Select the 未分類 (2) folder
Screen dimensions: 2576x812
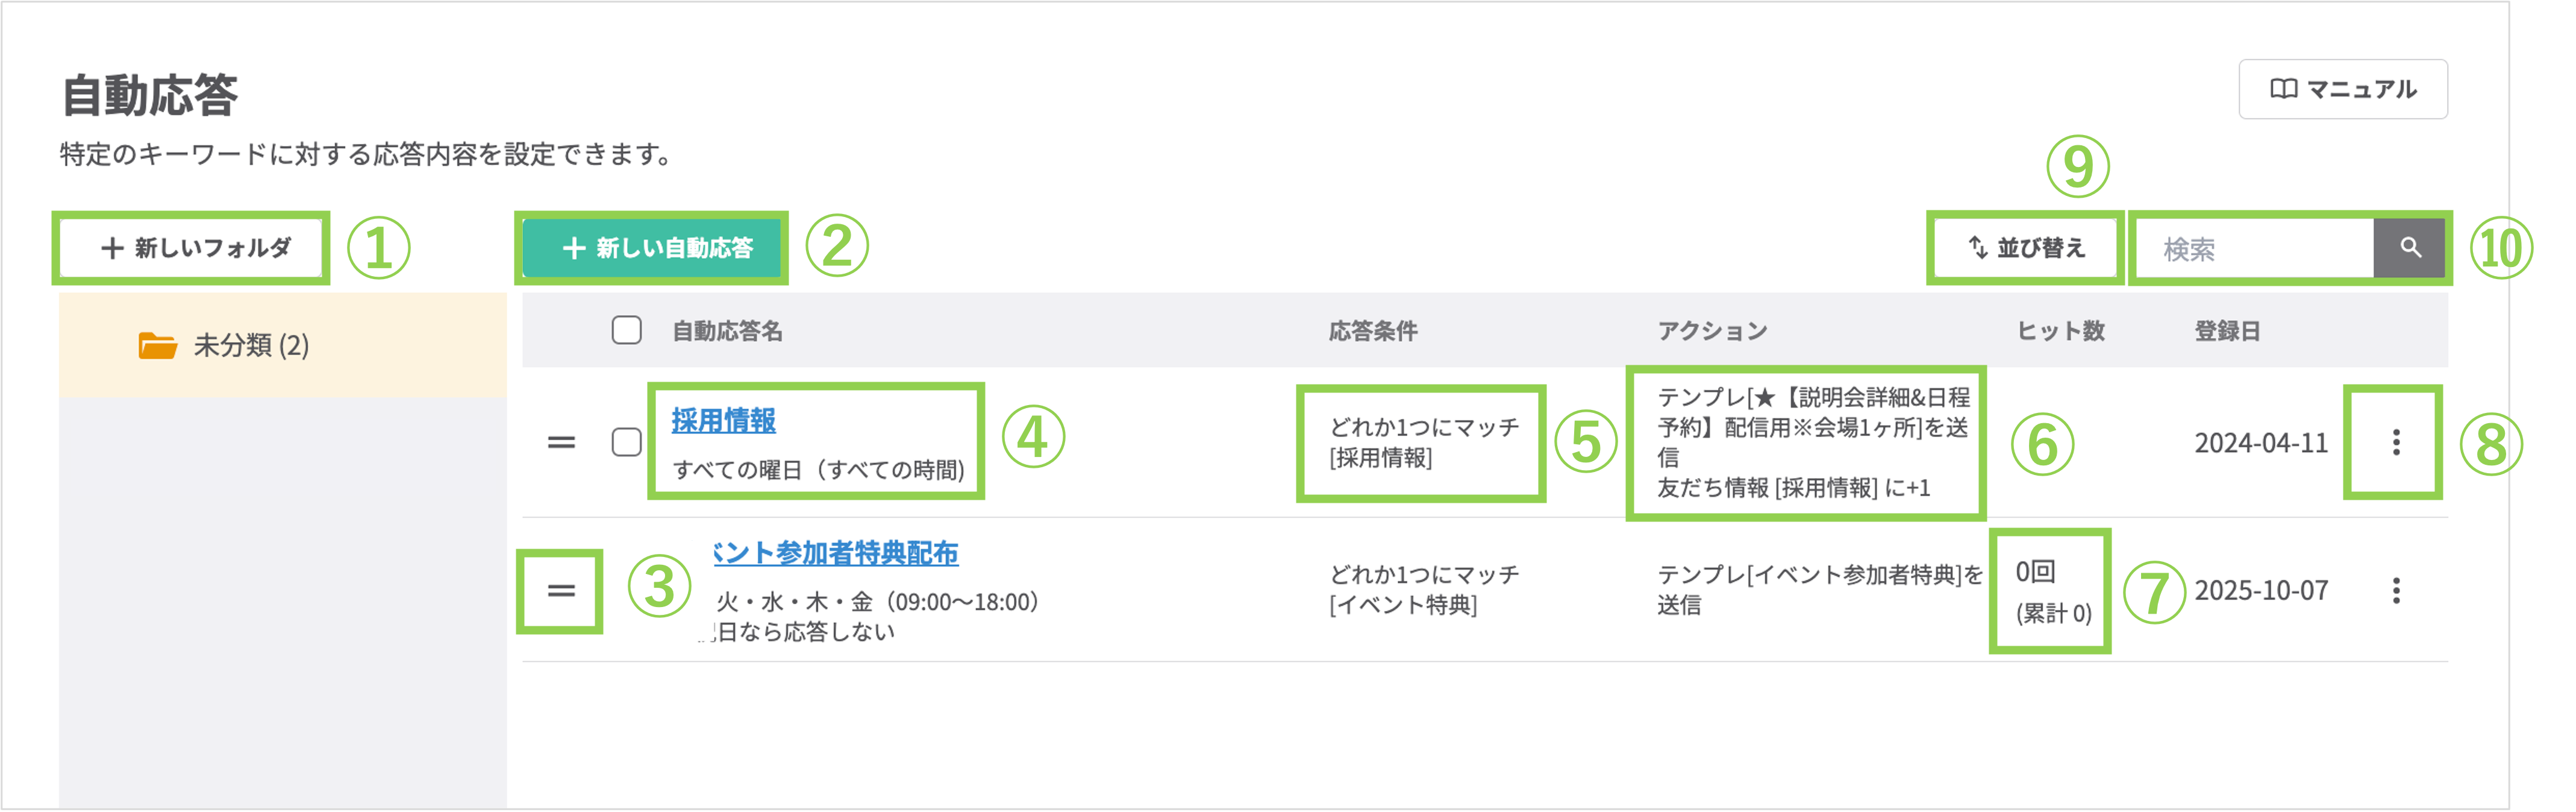pyautogui.click(x=250, y=345)
